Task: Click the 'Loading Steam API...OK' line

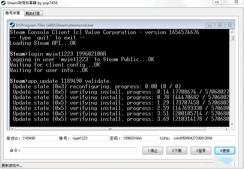Action: click(x=43, y=43)
